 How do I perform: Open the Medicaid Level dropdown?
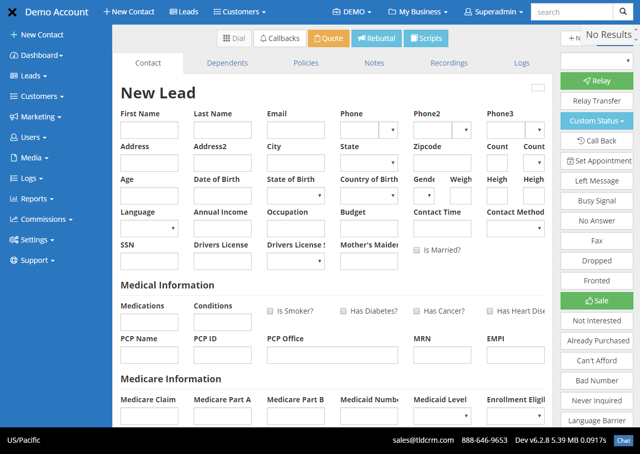[x=442, y=416]
